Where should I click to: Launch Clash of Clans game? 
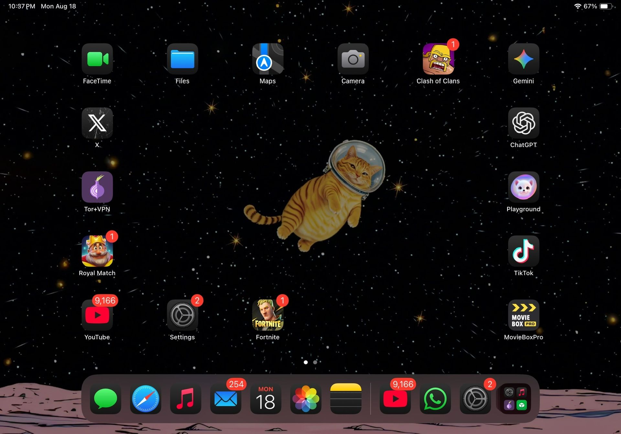(438, 59)
